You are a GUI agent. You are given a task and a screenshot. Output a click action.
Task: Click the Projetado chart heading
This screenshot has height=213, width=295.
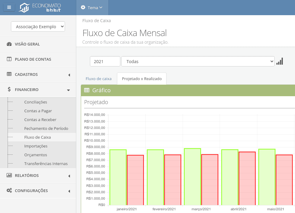[x=96, y=102]
